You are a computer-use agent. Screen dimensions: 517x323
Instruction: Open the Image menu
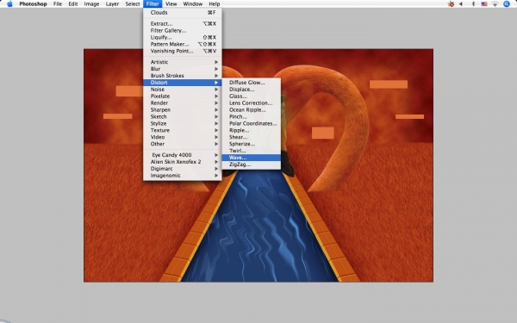pos(91,4)
